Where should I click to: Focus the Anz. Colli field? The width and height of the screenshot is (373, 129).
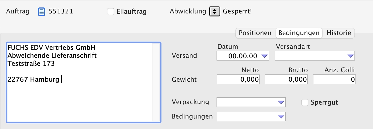click(334, 79)
